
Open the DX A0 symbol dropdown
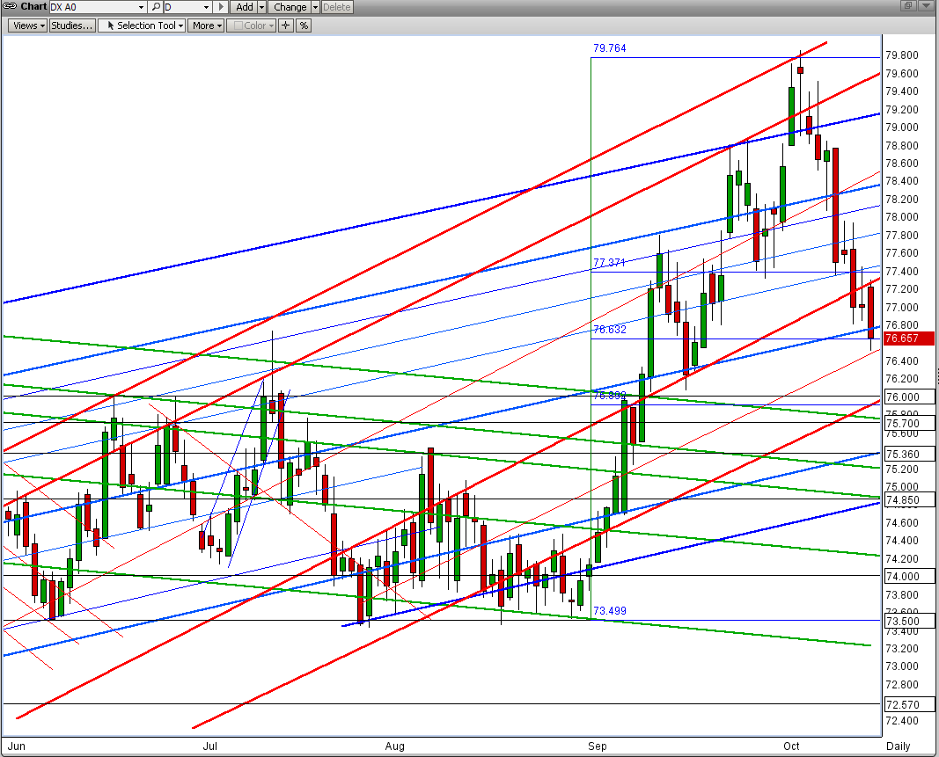142,7
